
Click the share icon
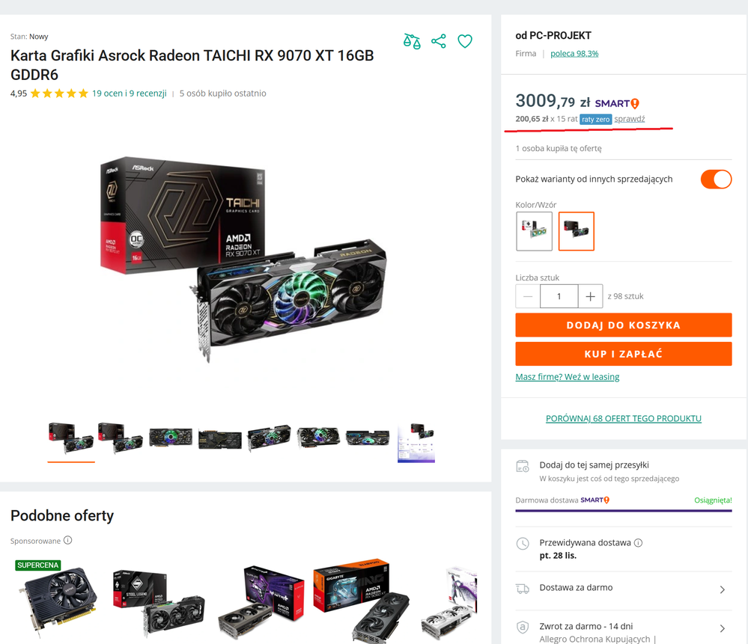click(439, 41)
